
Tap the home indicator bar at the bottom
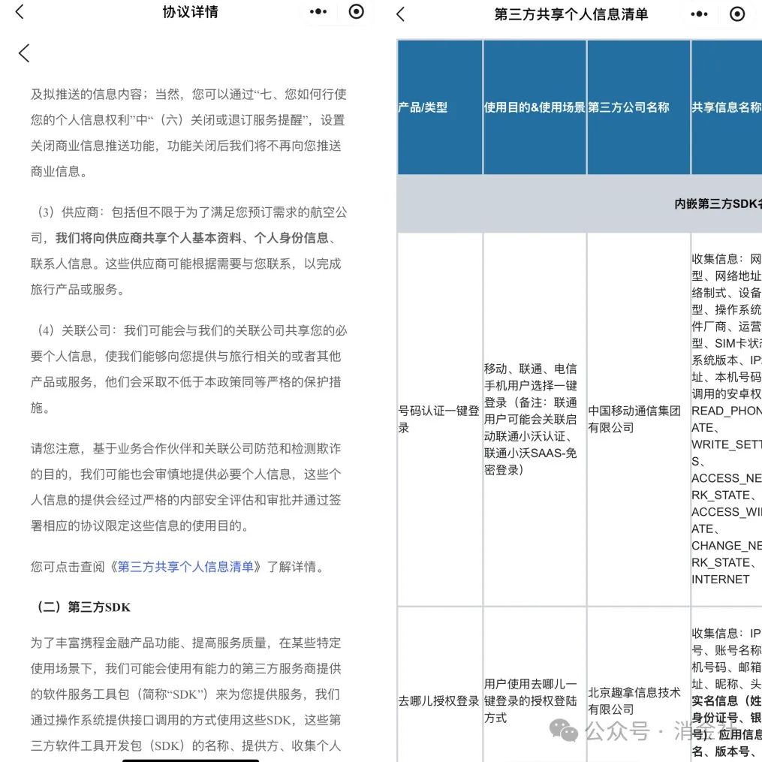tap(191, 760)
